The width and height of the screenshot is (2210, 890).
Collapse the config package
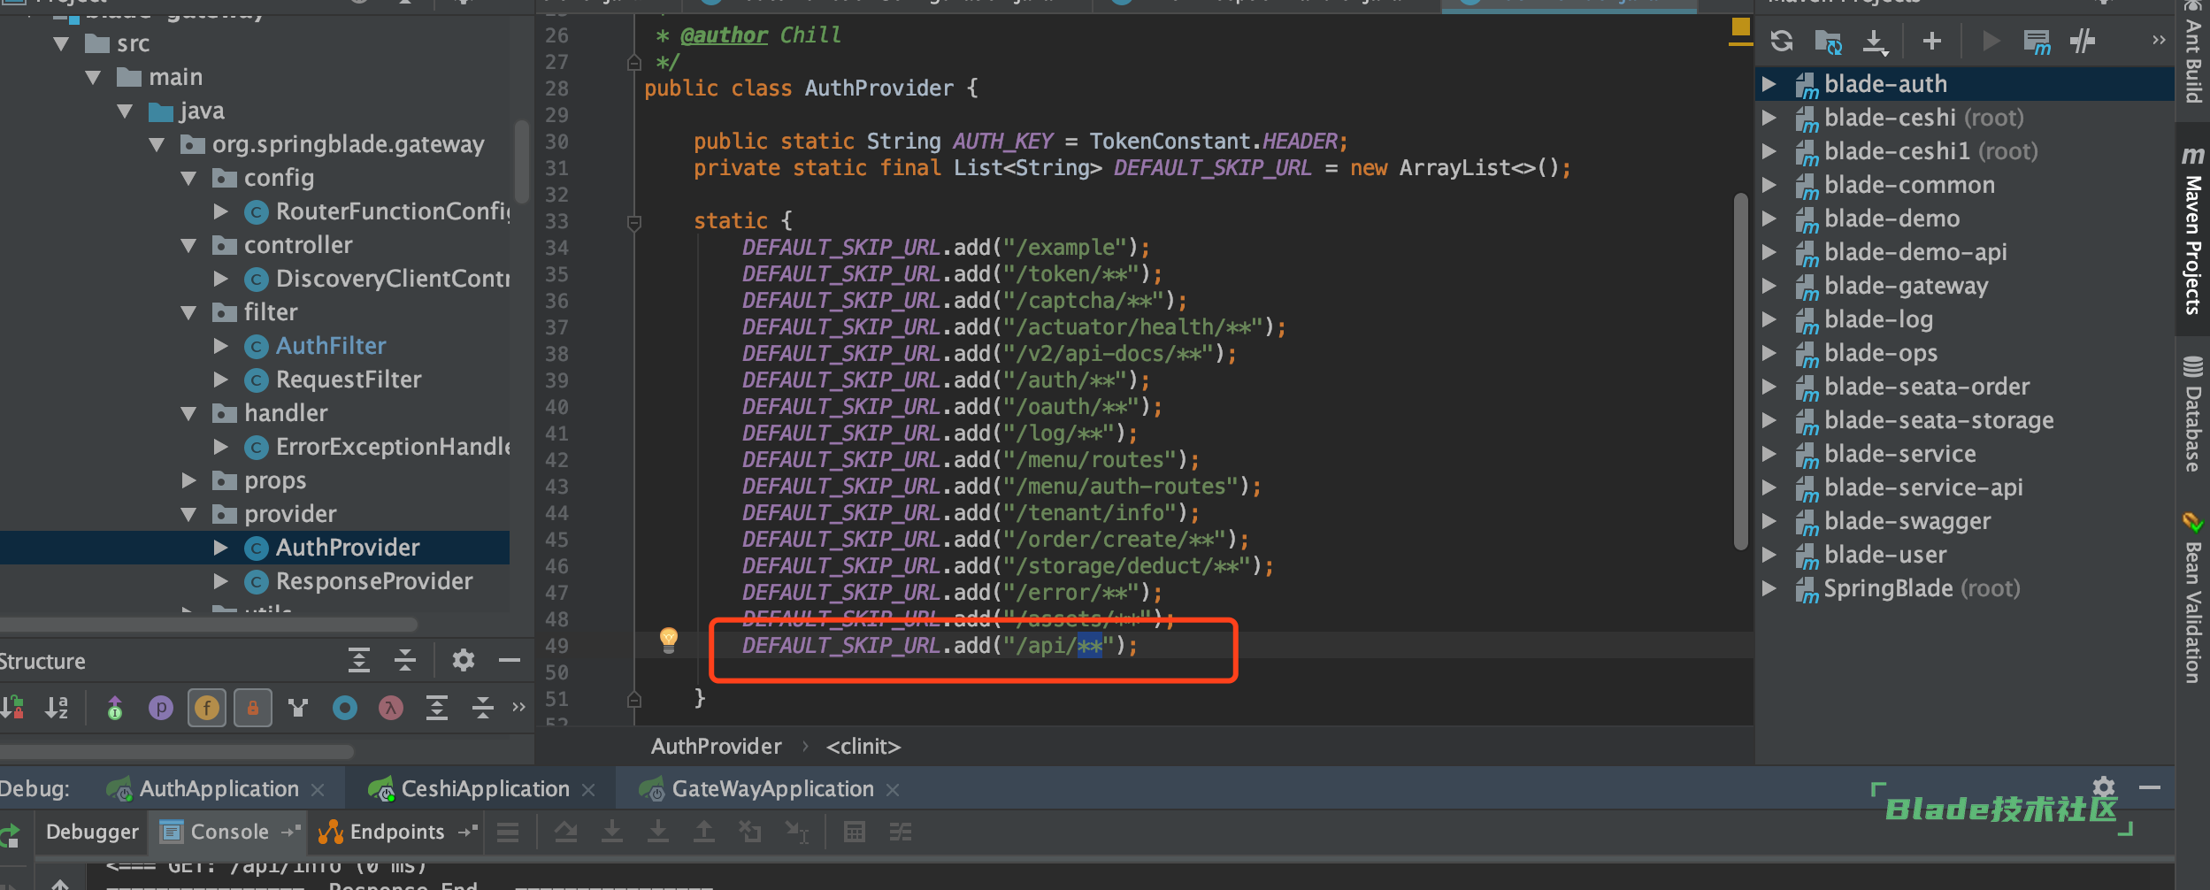188,178
